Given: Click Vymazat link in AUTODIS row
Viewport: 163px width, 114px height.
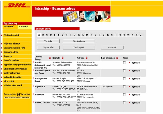Looking at the screenshot, I should coord(136,95).
